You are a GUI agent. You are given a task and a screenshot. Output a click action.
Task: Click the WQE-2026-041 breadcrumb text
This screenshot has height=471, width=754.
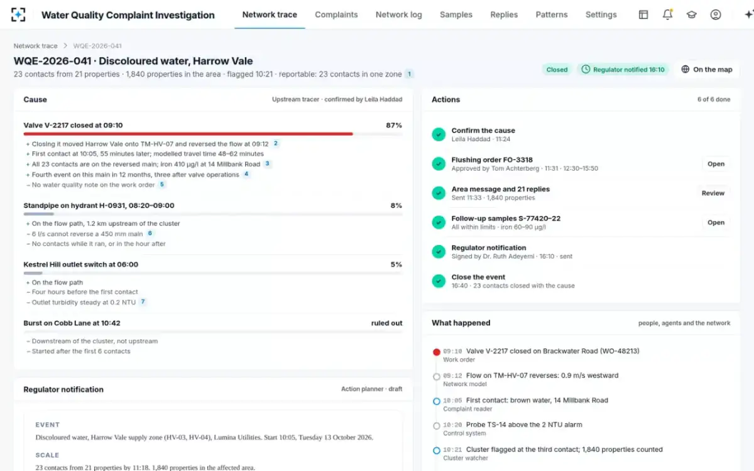click(x=97, y=46)
